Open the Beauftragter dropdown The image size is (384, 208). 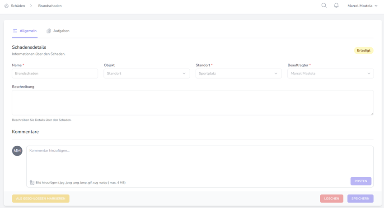(x=330, y=74)
